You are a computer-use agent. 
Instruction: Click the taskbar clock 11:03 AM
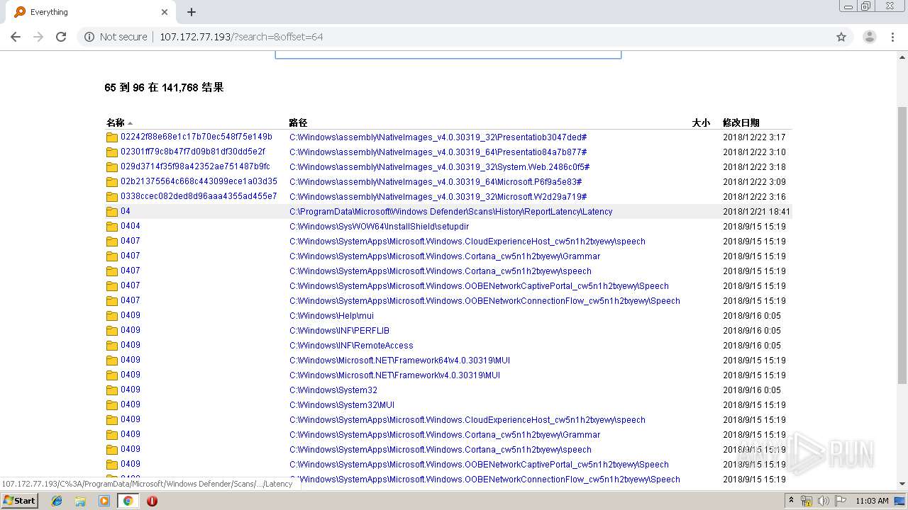[872, 501]
